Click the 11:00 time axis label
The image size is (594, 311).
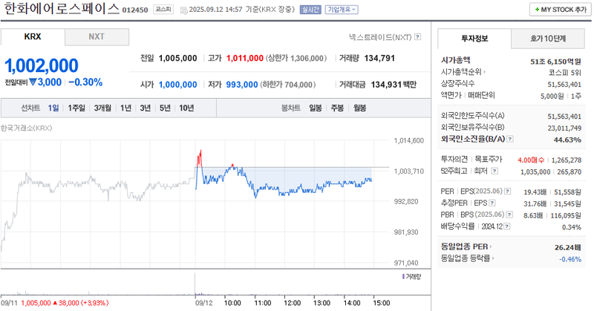click(x=262, y=303)
